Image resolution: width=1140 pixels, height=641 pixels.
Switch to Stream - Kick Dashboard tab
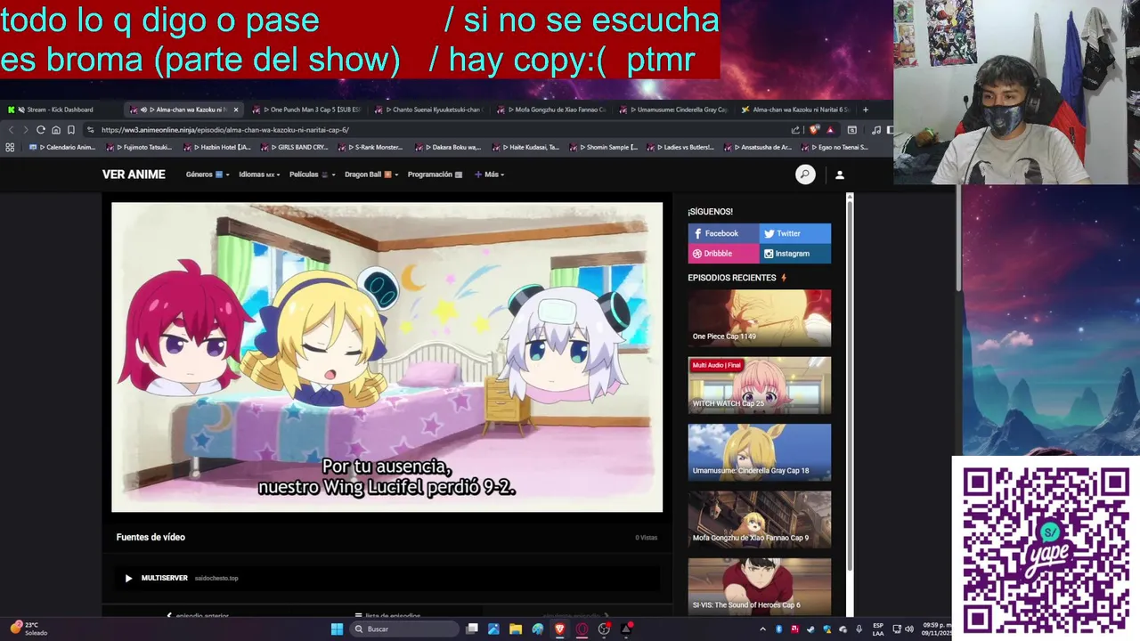[60, 110]
